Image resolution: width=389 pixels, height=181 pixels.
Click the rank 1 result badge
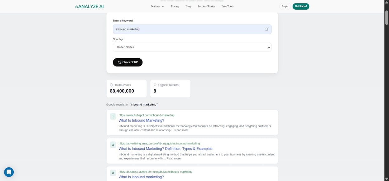tap(113, 116)
